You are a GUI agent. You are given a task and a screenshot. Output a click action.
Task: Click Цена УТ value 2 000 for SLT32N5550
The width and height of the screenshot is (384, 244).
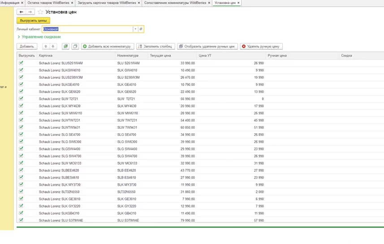(260, 192)
